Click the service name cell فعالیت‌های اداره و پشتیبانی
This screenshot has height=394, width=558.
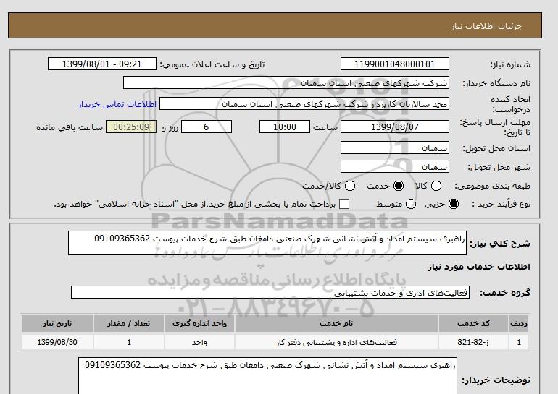(x=336, y=342)
